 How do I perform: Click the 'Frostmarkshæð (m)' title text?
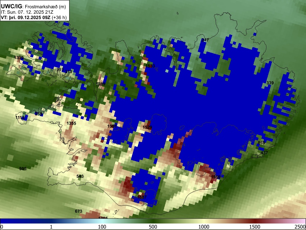click(45, 6)
